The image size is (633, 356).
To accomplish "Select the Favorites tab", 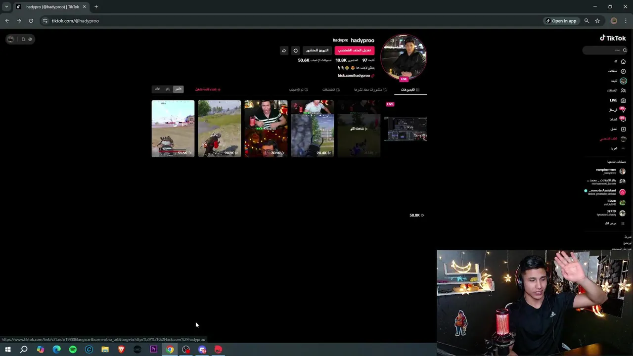I will 331,89.
